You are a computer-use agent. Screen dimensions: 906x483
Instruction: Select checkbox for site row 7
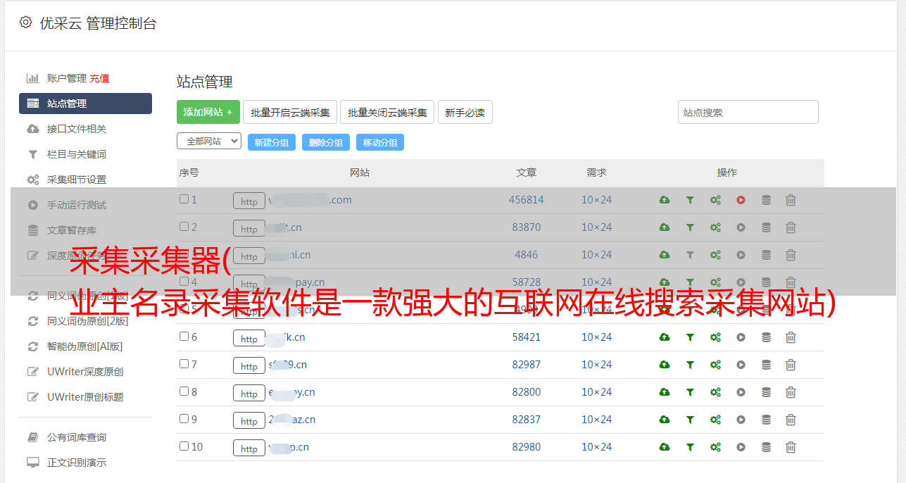click(x=184, y=364)
